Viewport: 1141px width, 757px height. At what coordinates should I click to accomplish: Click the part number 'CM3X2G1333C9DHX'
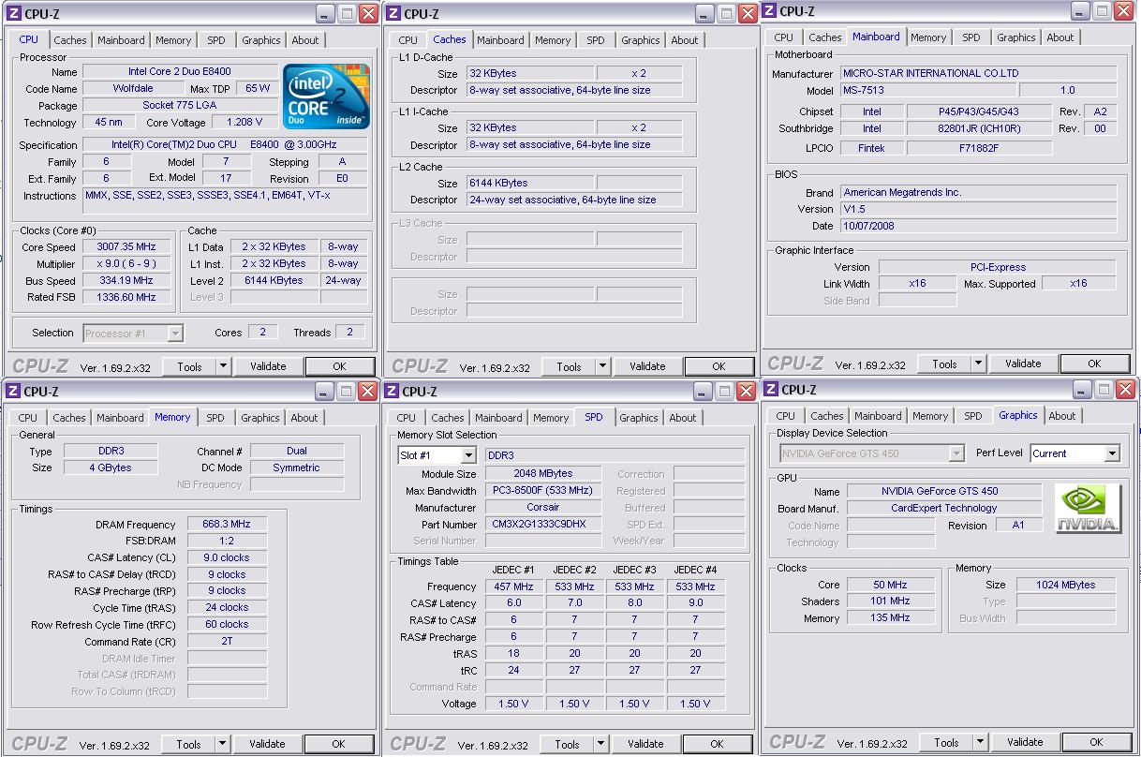click(542, 525)
